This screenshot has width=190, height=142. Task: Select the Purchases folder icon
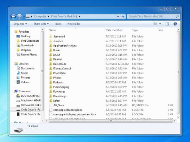(x=51, y=92)
